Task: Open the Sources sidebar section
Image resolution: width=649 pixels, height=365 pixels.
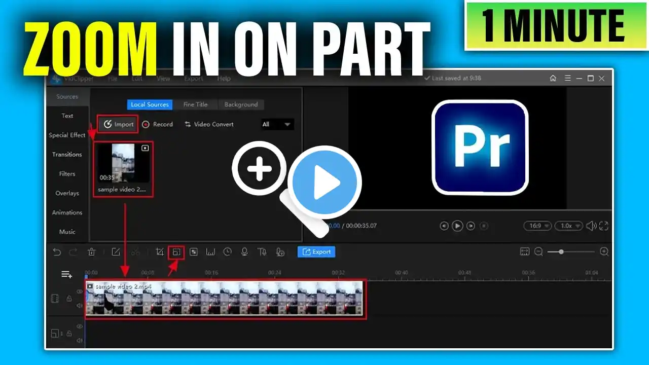Action: click(x=67, y=96)
